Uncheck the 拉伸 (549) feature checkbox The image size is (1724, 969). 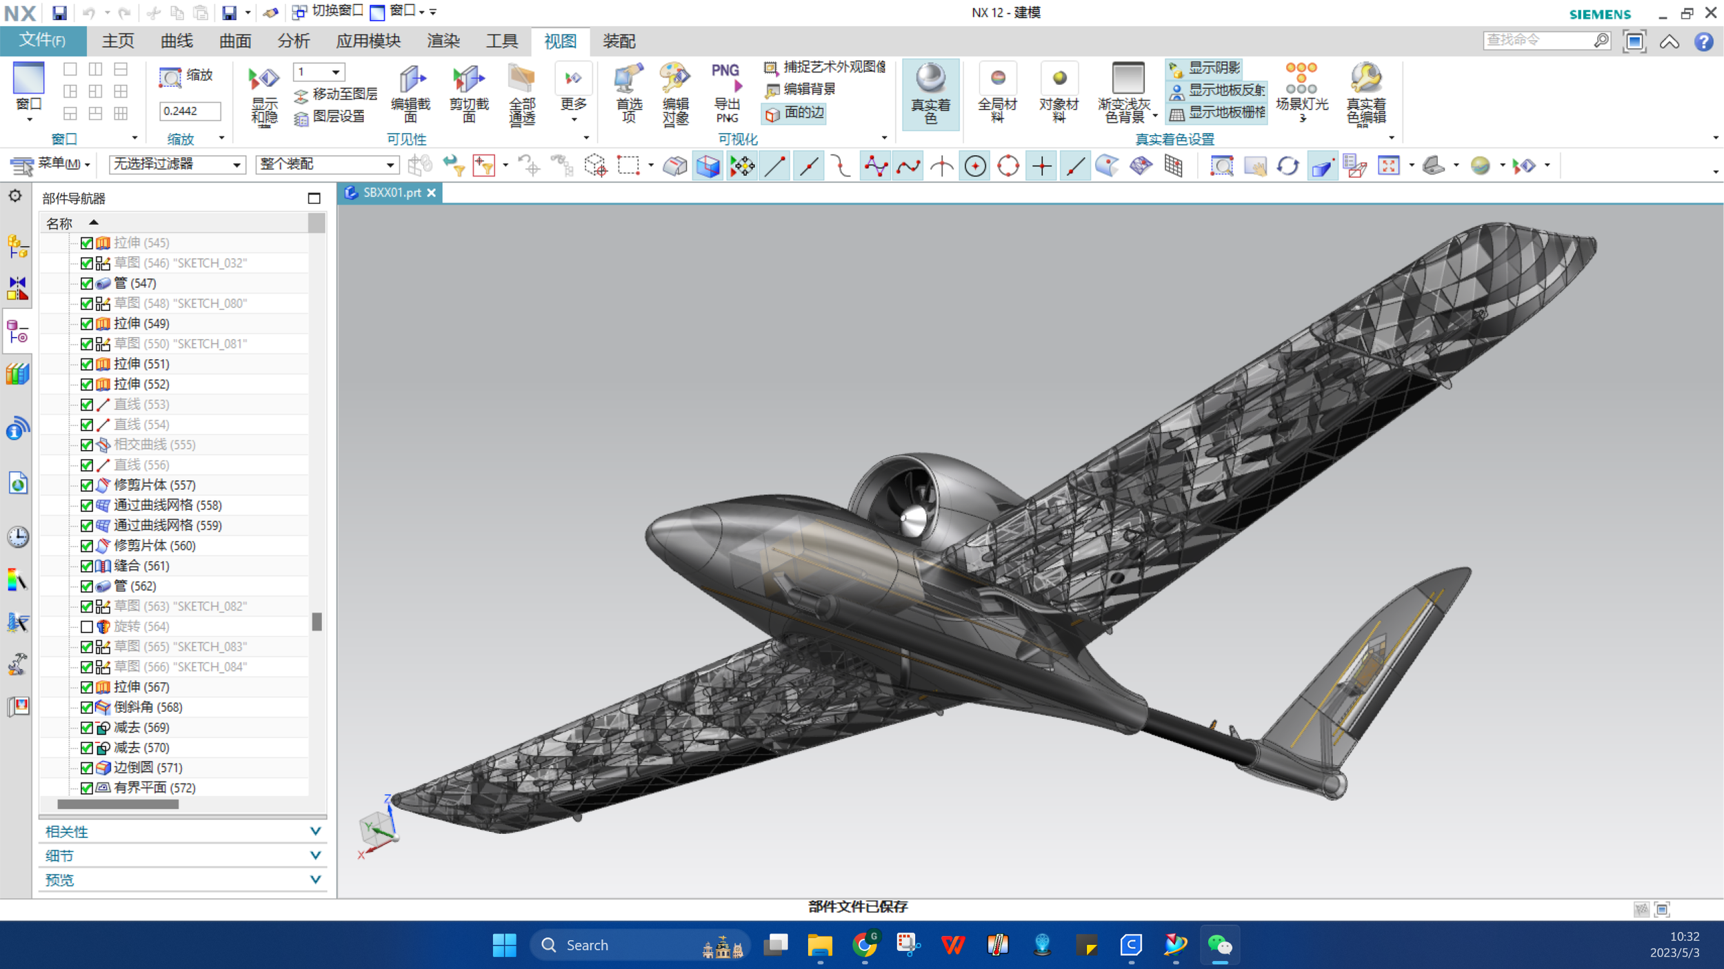click(87, 323)
